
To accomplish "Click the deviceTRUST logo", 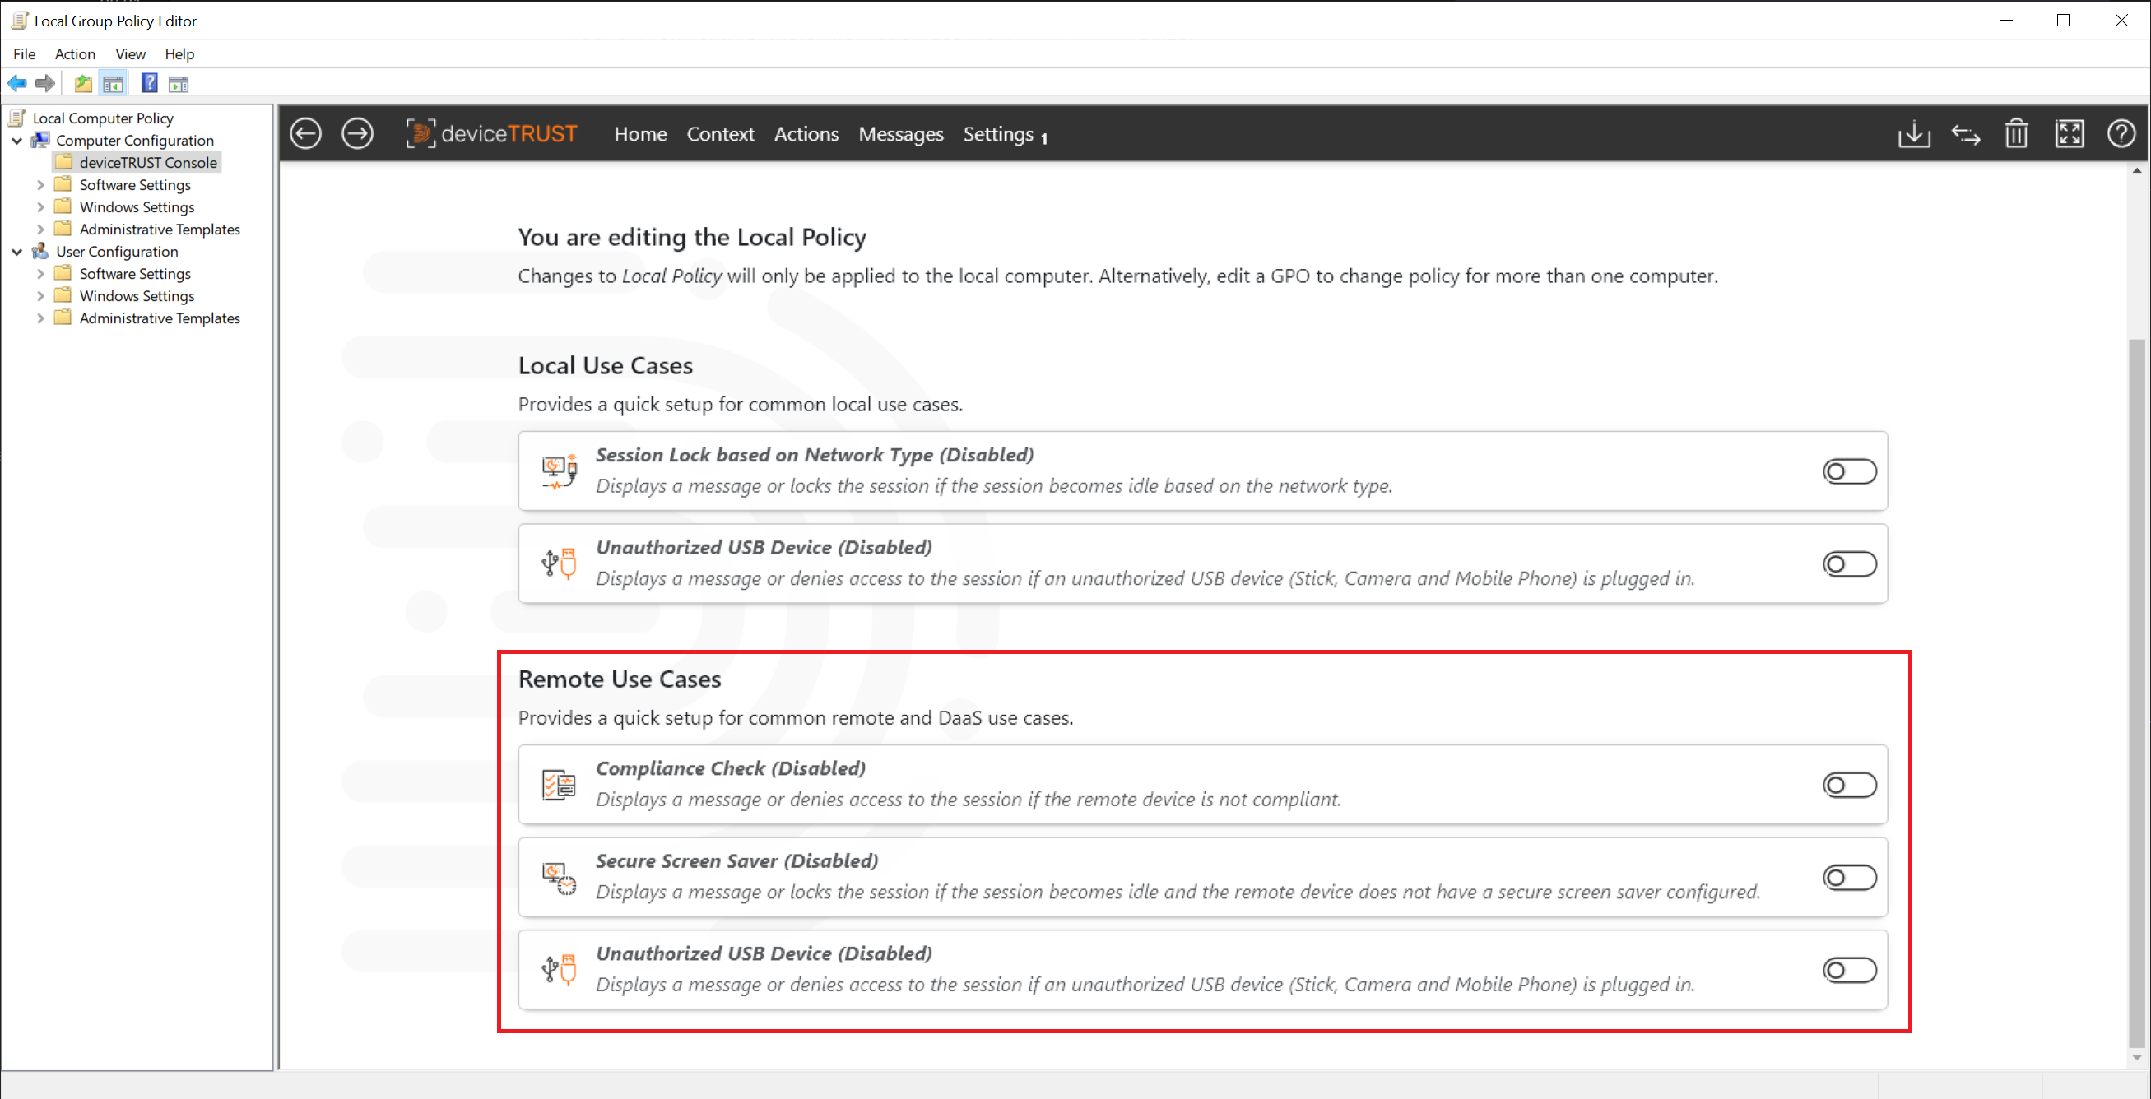I will (x=491, y=133).
